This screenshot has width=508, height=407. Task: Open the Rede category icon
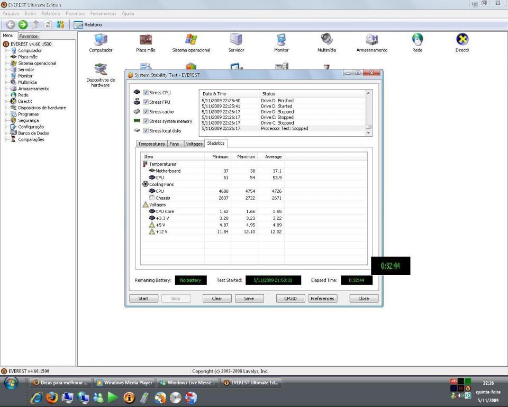418,43
